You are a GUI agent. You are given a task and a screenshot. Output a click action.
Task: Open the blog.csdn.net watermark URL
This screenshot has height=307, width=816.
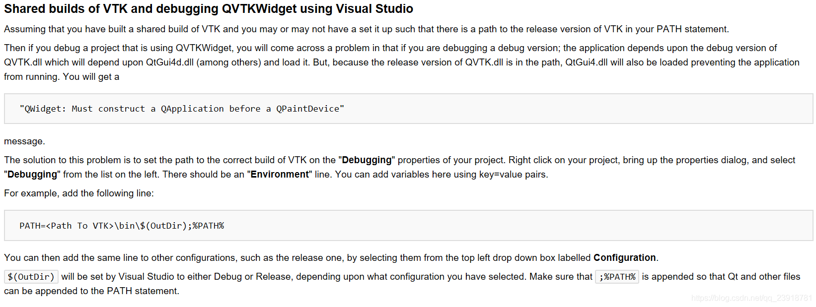tap(751, 298)
